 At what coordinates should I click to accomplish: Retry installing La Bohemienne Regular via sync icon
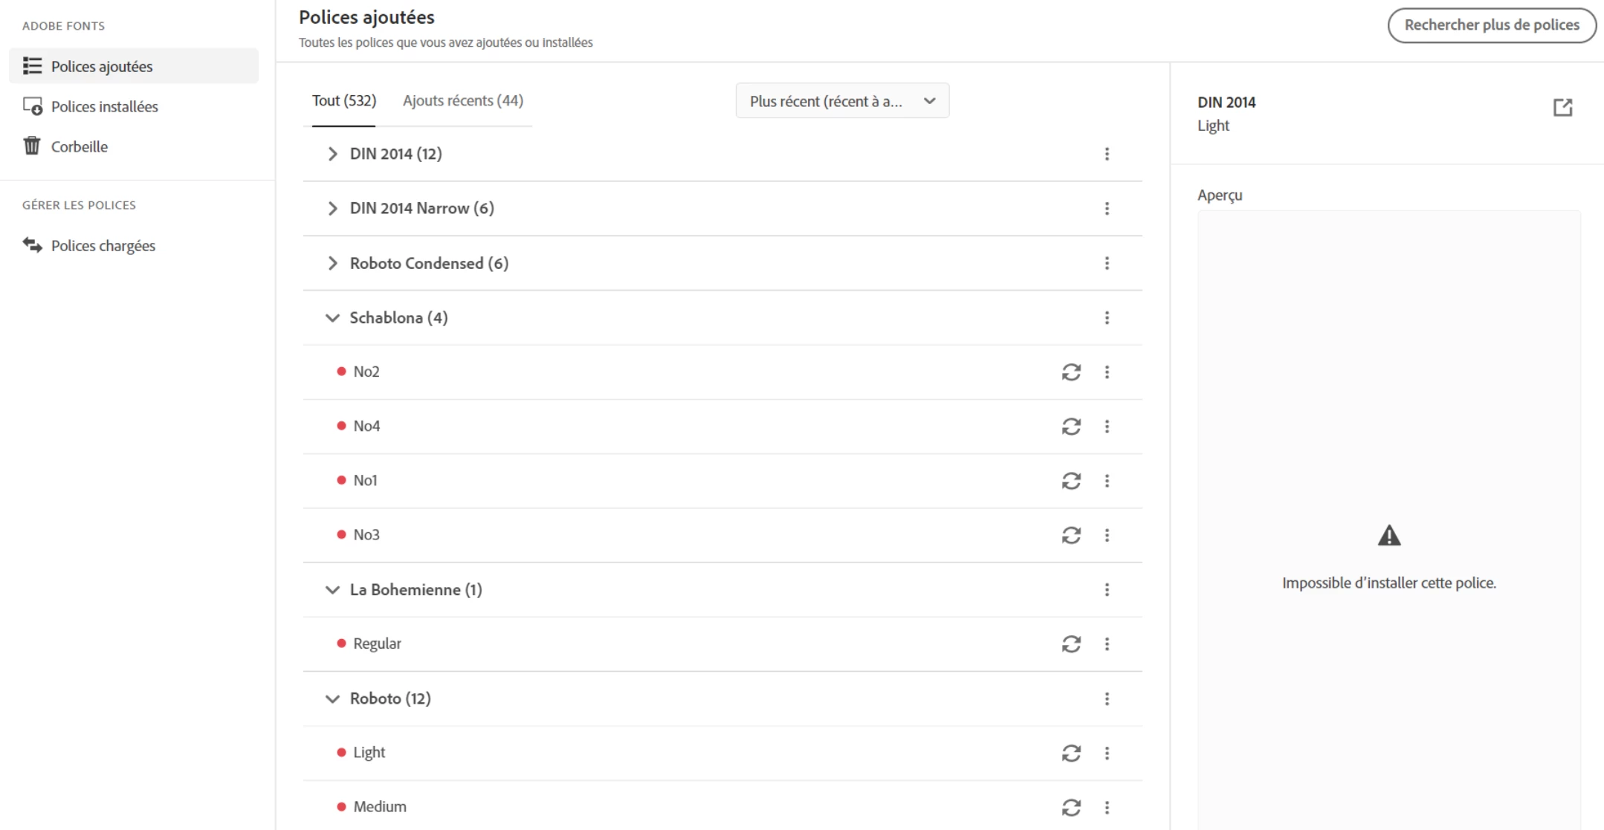(x=1070, y=643)
